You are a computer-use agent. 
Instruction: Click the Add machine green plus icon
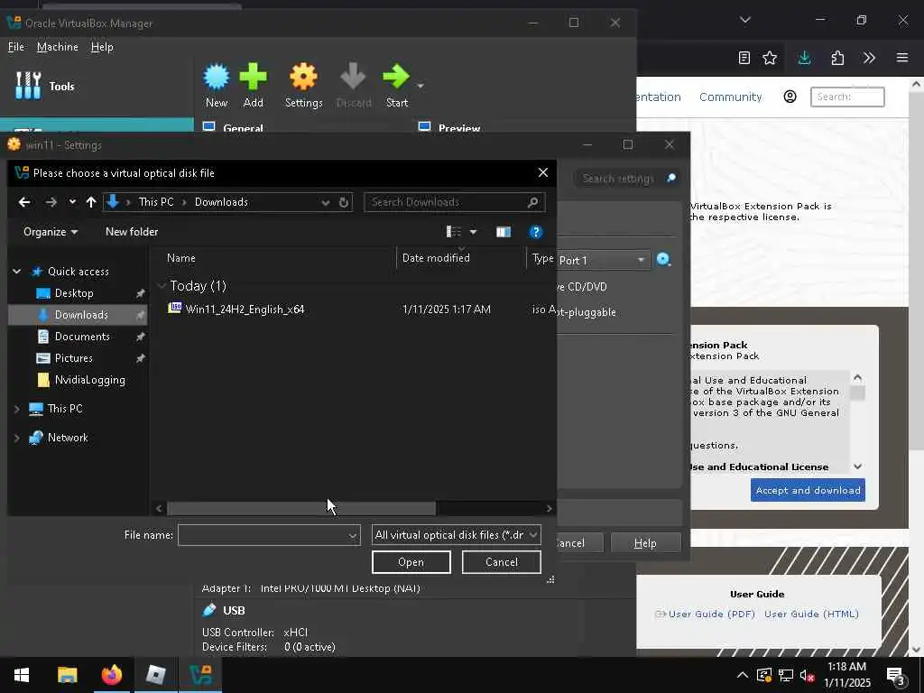253,77
